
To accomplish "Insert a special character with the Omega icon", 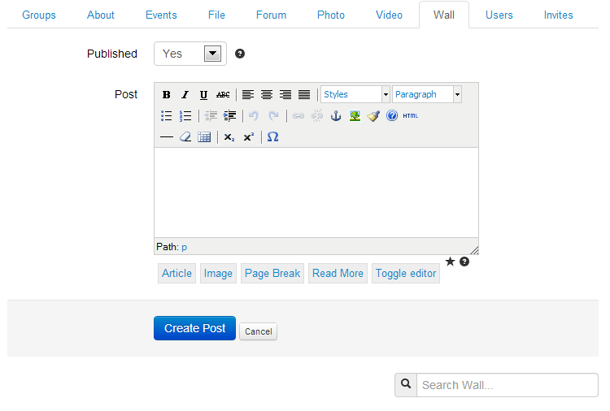I will 272,136.
